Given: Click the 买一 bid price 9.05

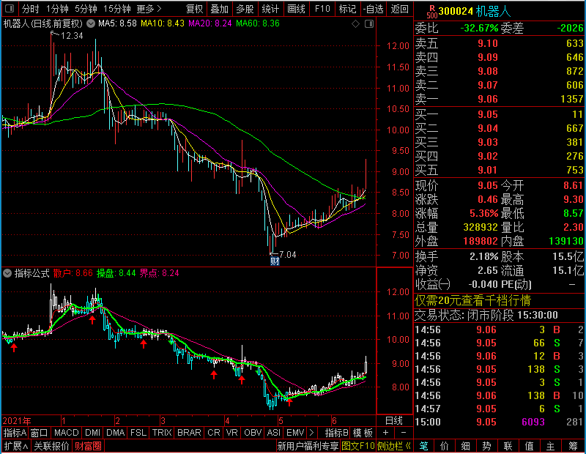Looking at the screenshot, I should (488, 114).
